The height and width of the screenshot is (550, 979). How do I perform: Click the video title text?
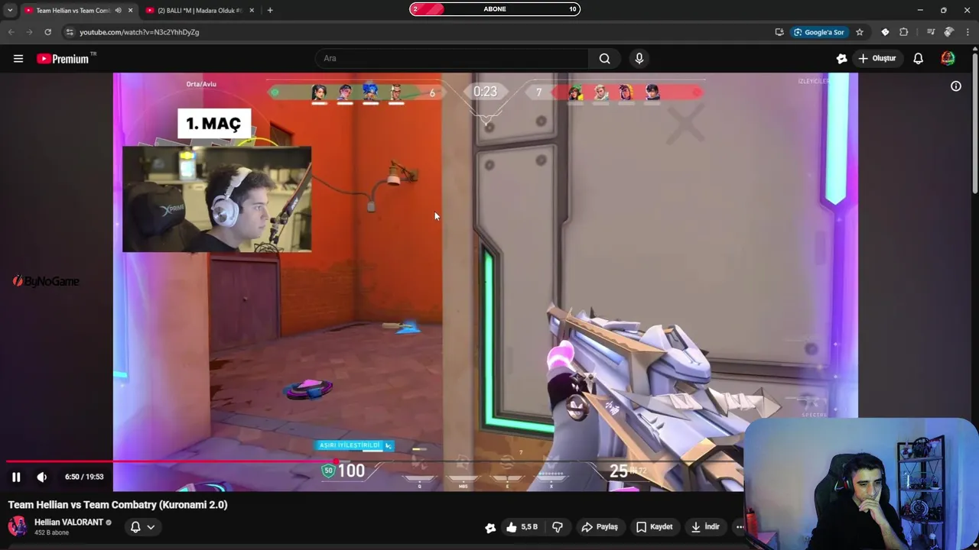(118, 504)
